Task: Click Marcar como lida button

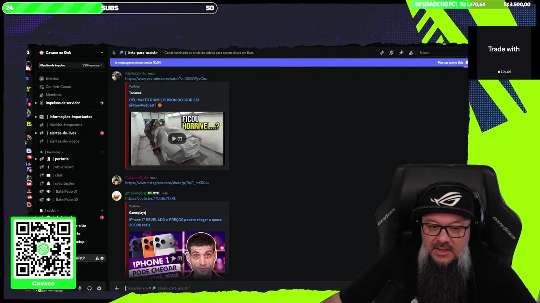Action: 452,62
